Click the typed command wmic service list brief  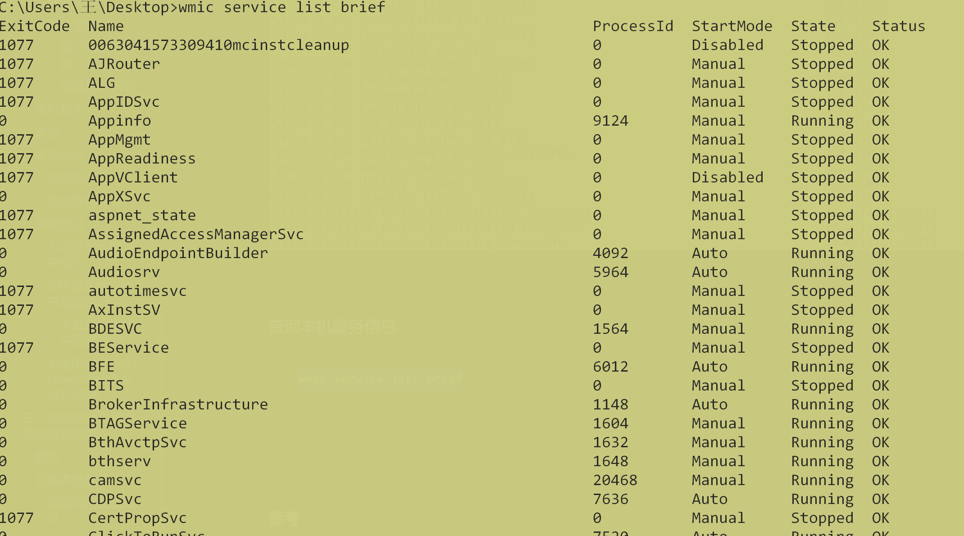282,7
